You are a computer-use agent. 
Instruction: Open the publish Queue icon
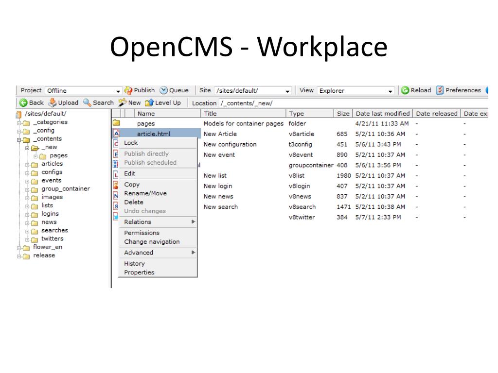tap(163, 90)
